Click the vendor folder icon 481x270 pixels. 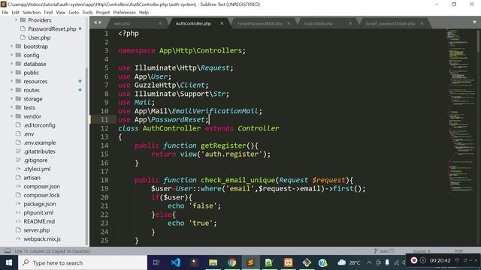18,116
